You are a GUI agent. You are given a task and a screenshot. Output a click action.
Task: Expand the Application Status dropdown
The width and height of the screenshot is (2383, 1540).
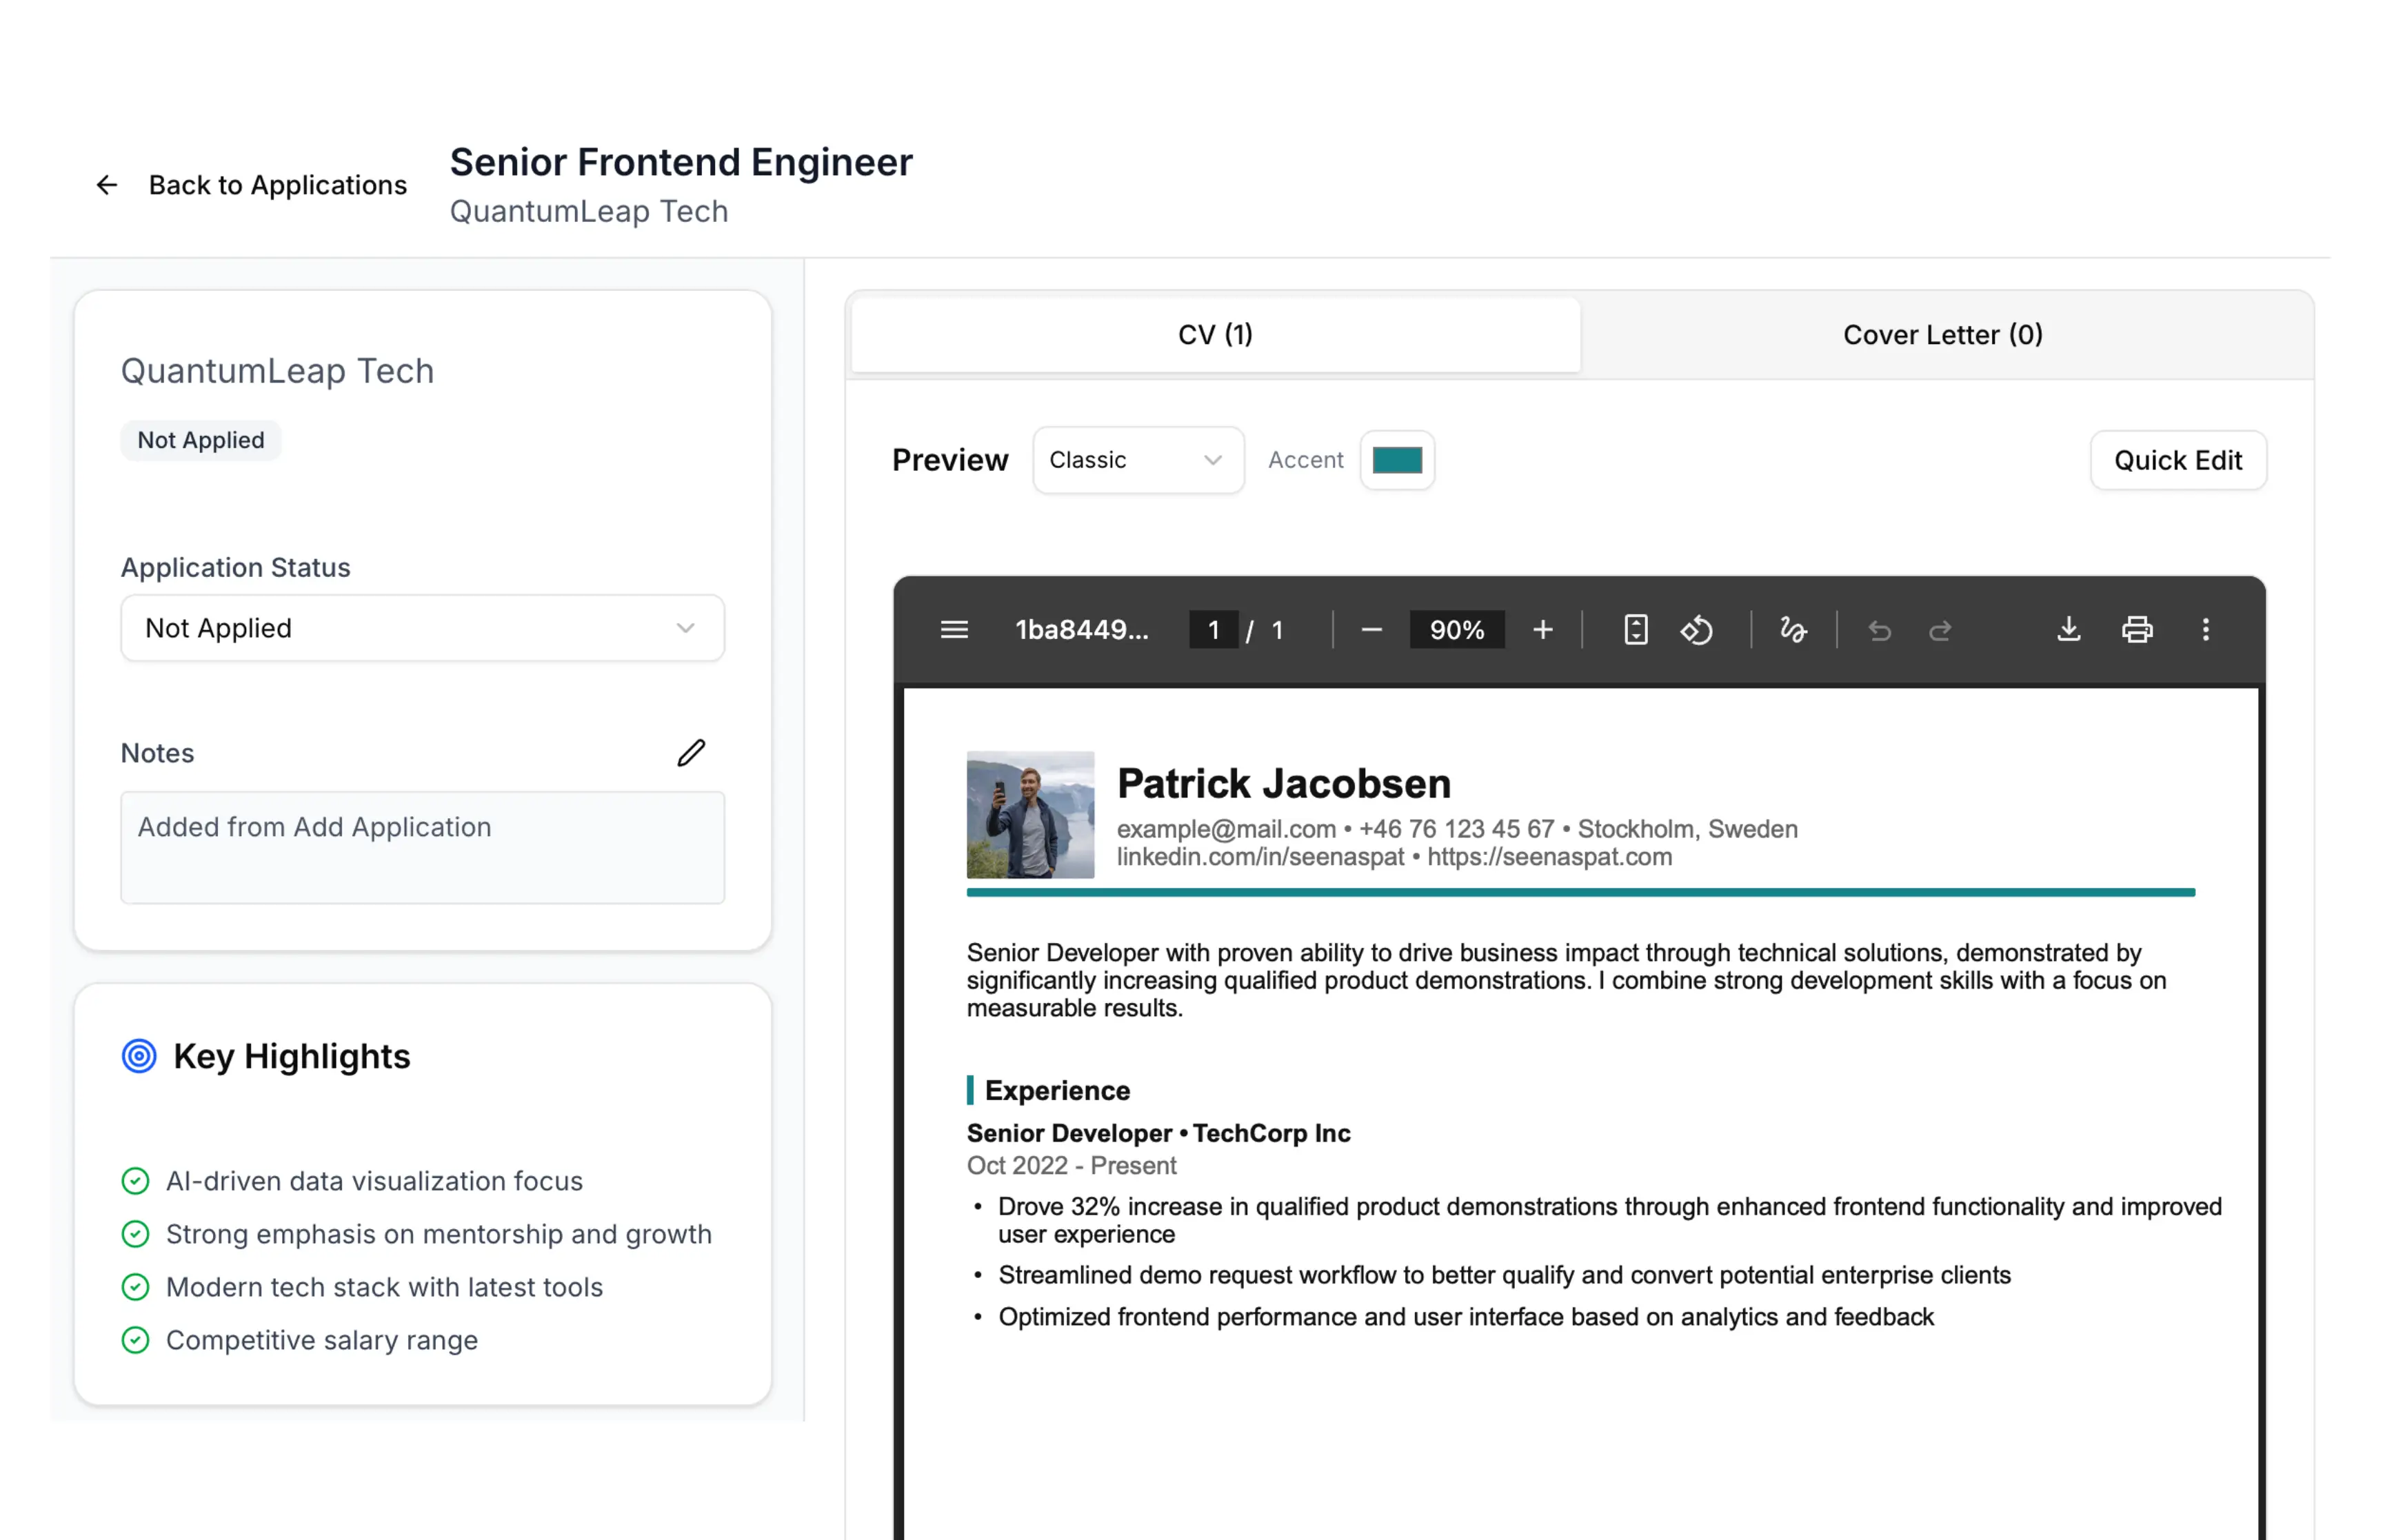(422, 628)
